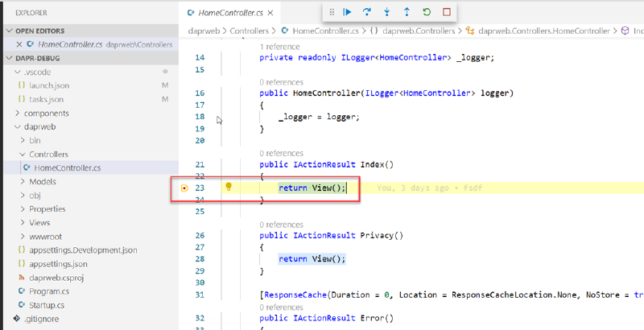Click "1 reference" code lens above line 14
Image resolution: width=644 pixels, height=330 pixels.
[279, 47]
